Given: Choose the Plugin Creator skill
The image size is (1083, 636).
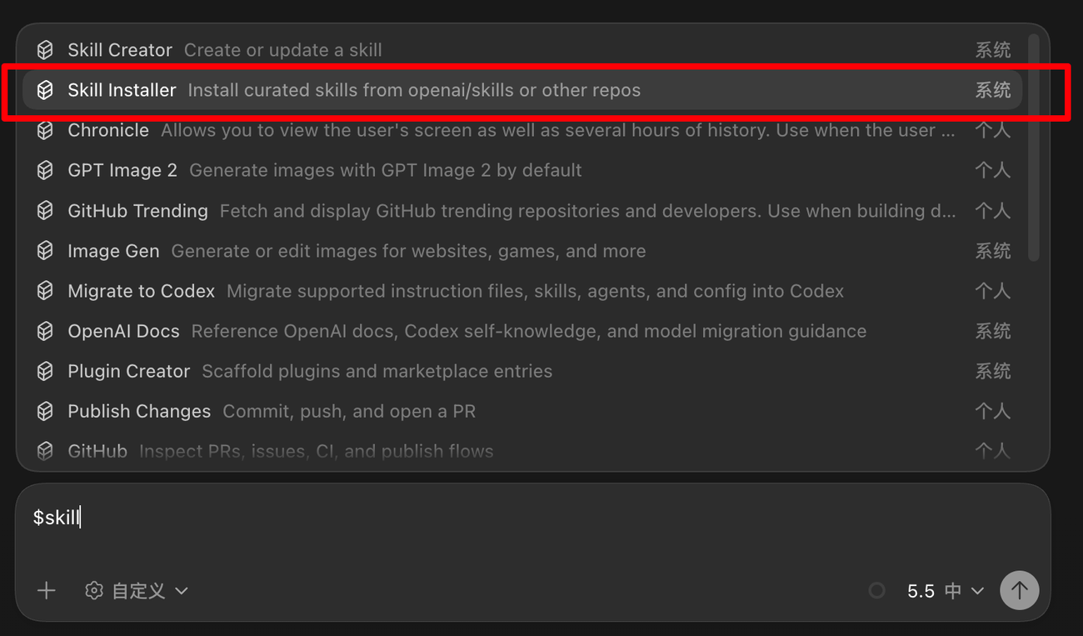Looking at the screenshot, I should [522, 371].
